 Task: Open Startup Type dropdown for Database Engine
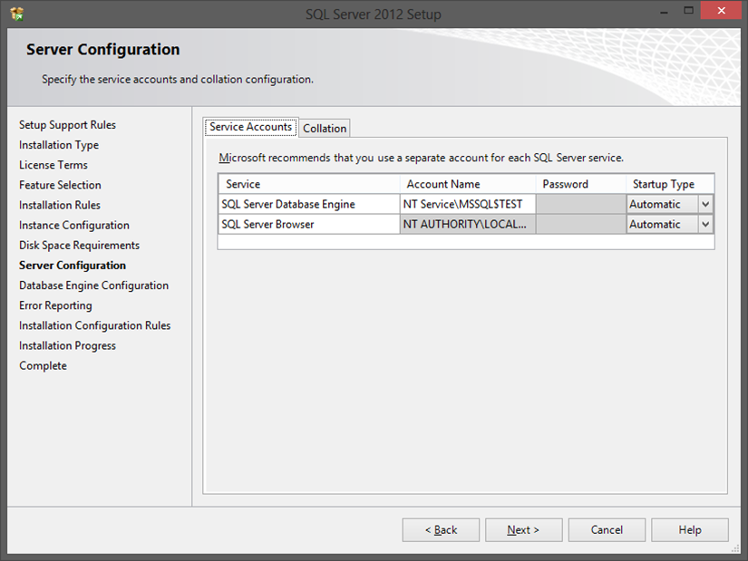point(705,204)
